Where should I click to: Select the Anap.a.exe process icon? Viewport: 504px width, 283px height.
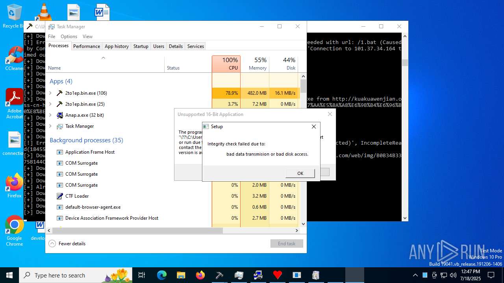tap(60, 115)
